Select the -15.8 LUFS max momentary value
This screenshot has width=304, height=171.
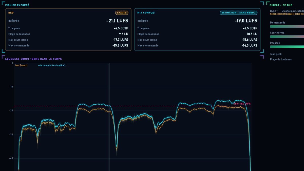(121, 46)
